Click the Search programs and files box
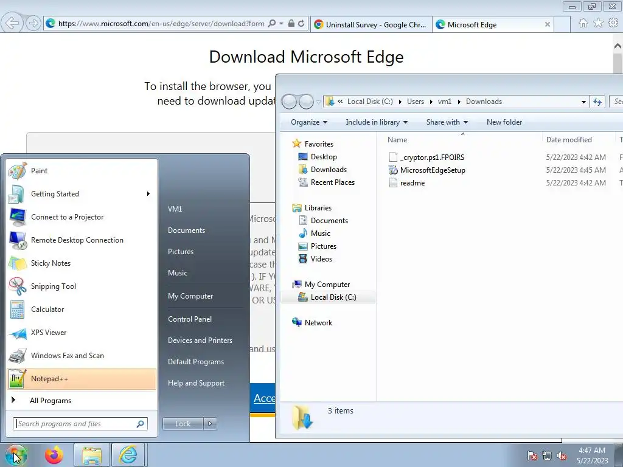The height and width of the screenshot is (467, 623). 80,424
